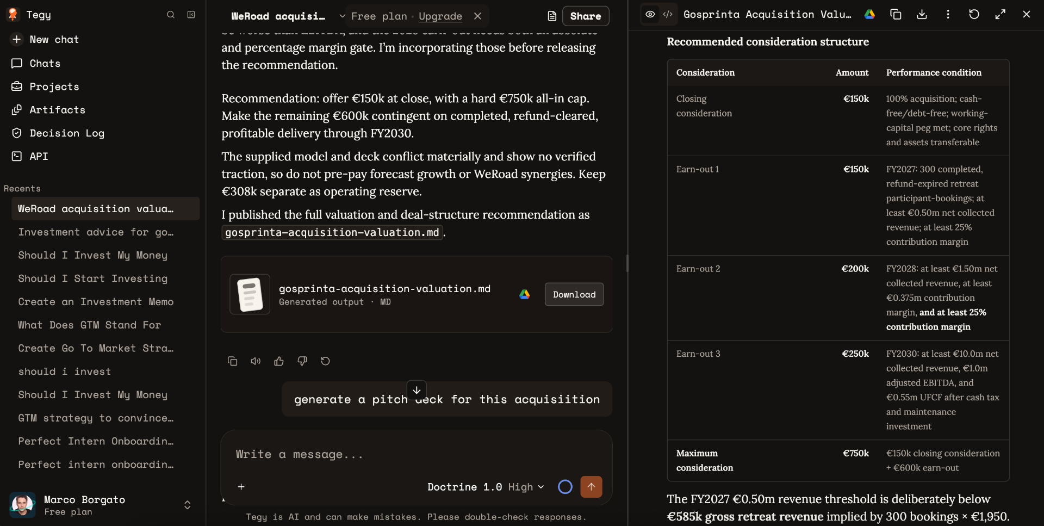Open GTM strategy to convince… chat
This screenshot has width=1044, height=526.
(x=105, y=418)
